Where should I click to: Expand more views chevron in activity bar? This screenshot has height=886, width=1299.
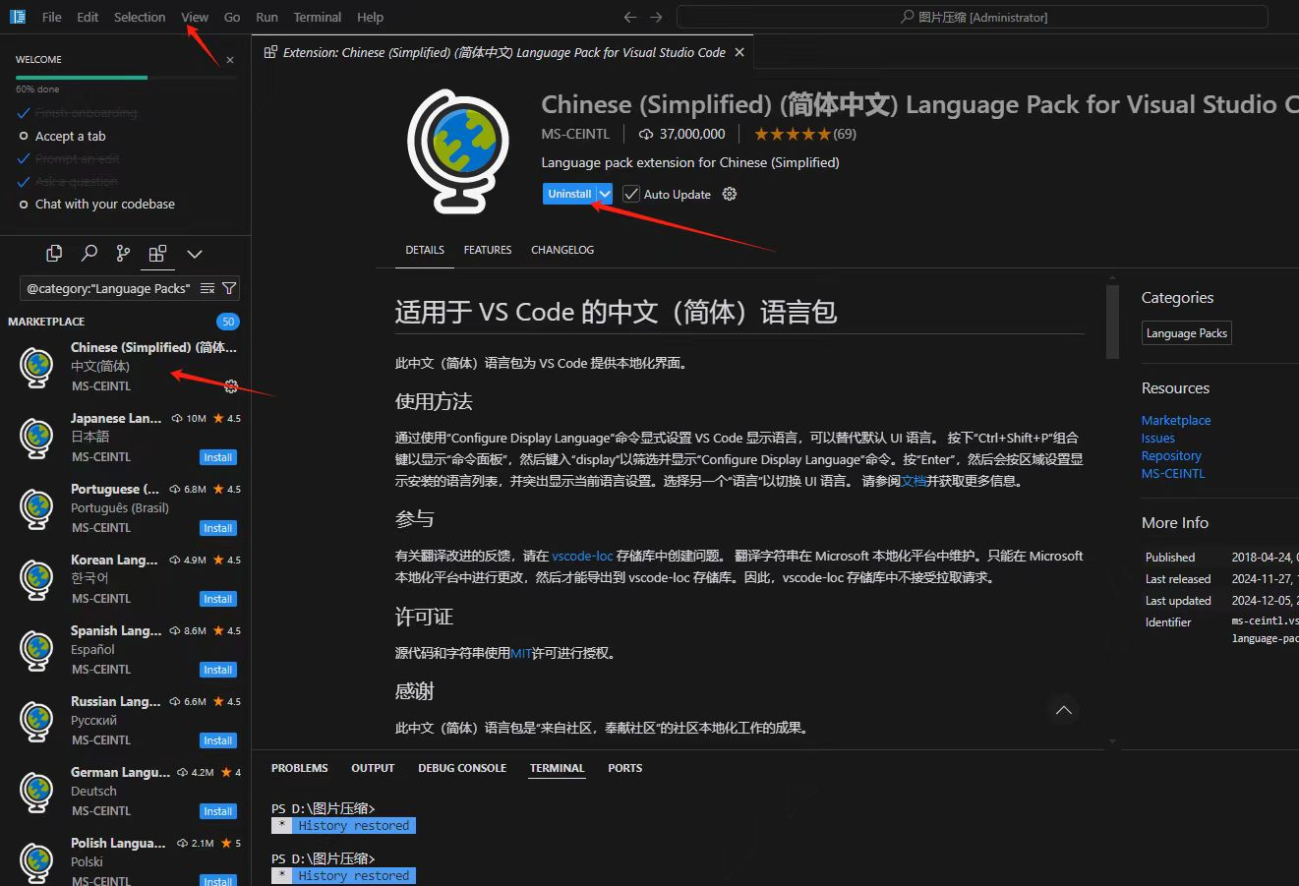pyautogui.click(x=195, y=254)
